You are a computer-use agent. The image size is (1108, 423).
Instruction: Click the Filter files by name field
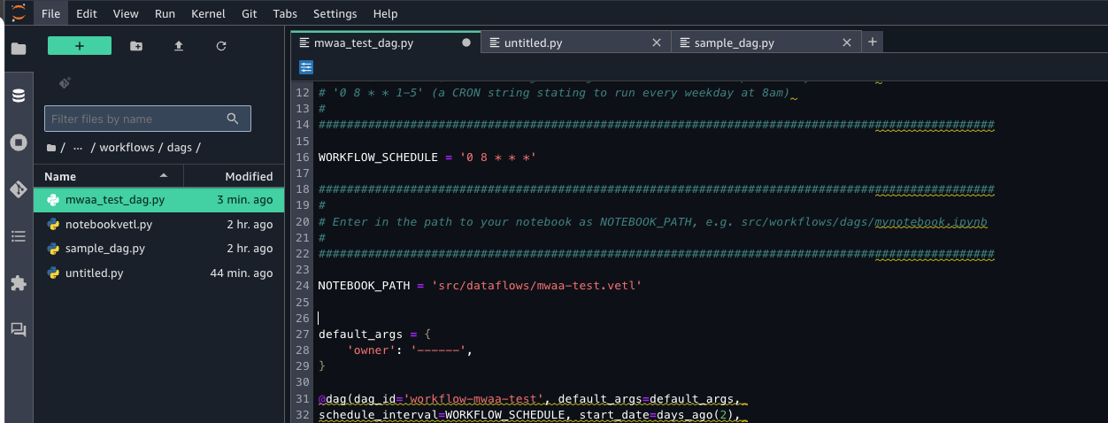[x=148, y=119]
